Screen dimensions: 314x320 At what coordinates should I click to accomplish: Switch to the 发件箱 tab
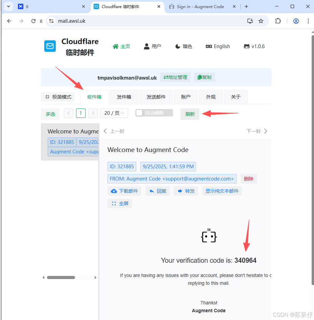[124, 97]
